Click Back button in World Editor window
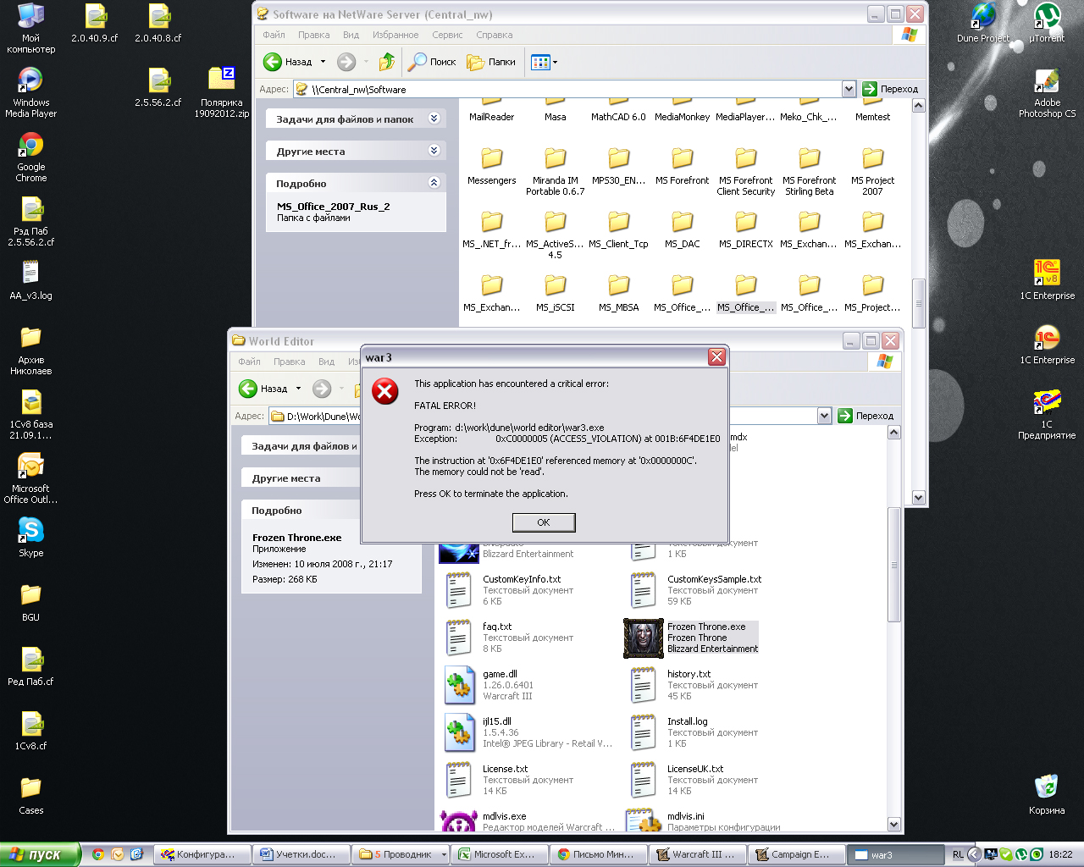1084x867 pixels. coord(263,389)
